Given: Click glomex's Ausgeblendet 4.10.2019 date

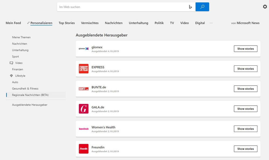Looking at the screenshot, I should 105,51.
